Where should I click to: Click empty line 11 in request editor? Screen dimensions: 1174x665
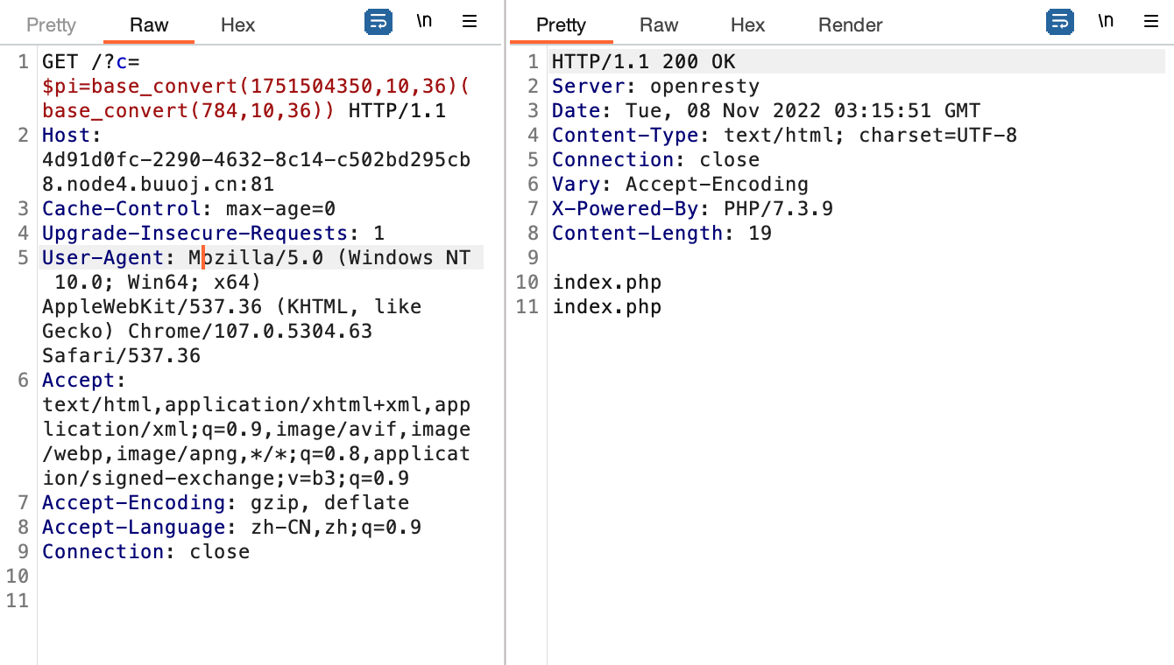point(263,601)
